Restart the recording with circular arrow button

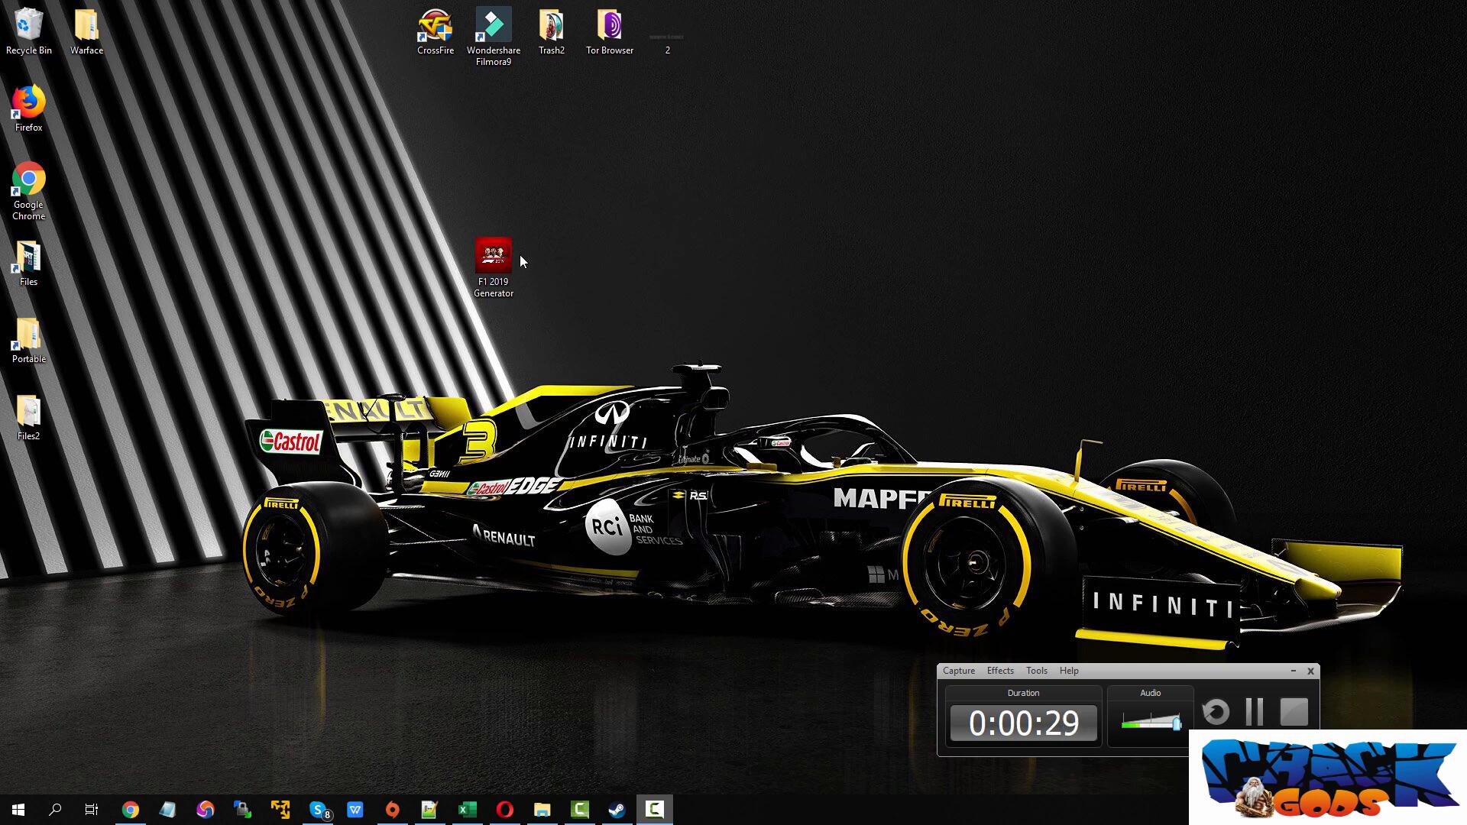pos(1216,712)
